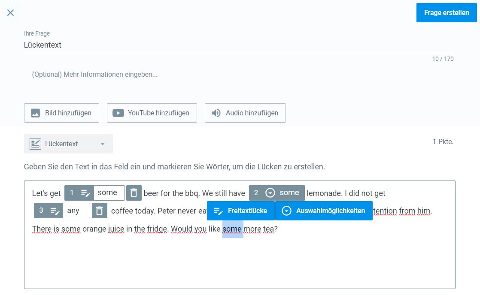Viewport: 480px width, 295px height.
Task: Close the question editor with the X icon
Action: point(11,13)
